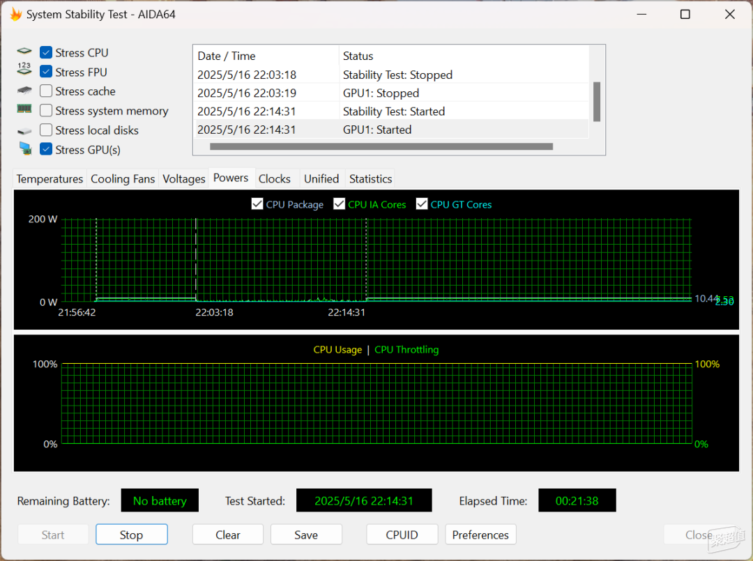This screenshot has height=561, width=753.
Task: Enable the Stress local disks checkbox
Action: pos(46,130)
